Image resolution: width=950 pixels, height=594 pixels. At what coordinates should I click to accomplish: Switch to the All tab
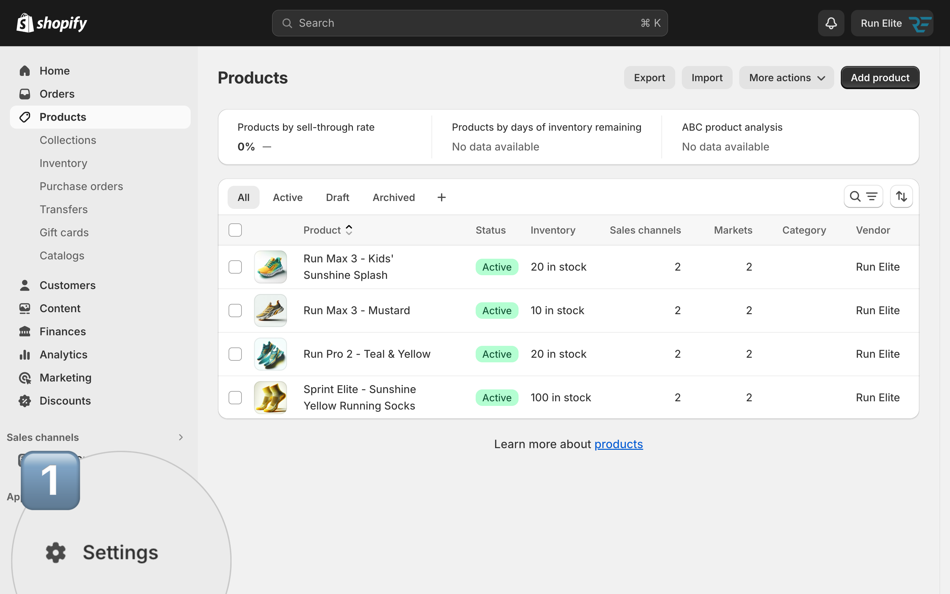pyautogui.click(x=243, y=197)
